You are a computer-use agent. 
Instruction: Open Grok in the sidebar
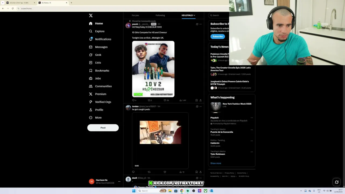coord(95,55)
